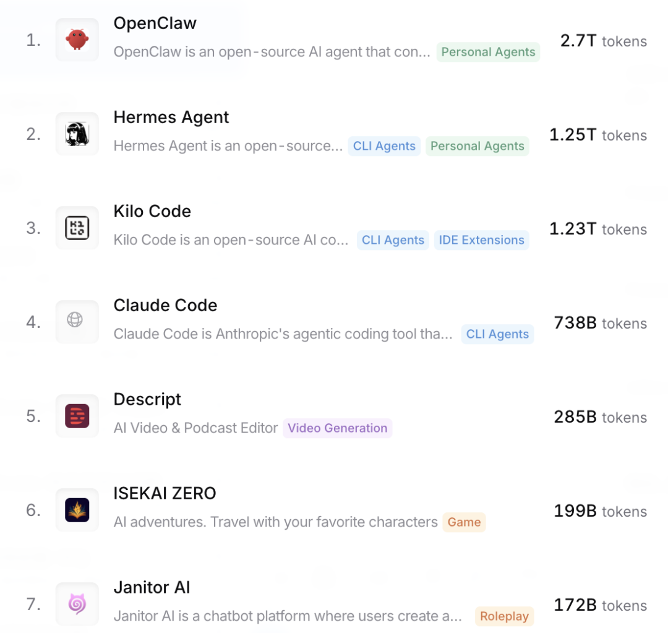This screenshot has height=633, width=668.
Task: Click the Hermes Agent portrait icon
Action: point(77,134)
